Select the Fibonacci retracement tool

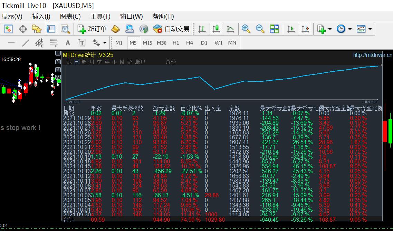click(54, 43)
